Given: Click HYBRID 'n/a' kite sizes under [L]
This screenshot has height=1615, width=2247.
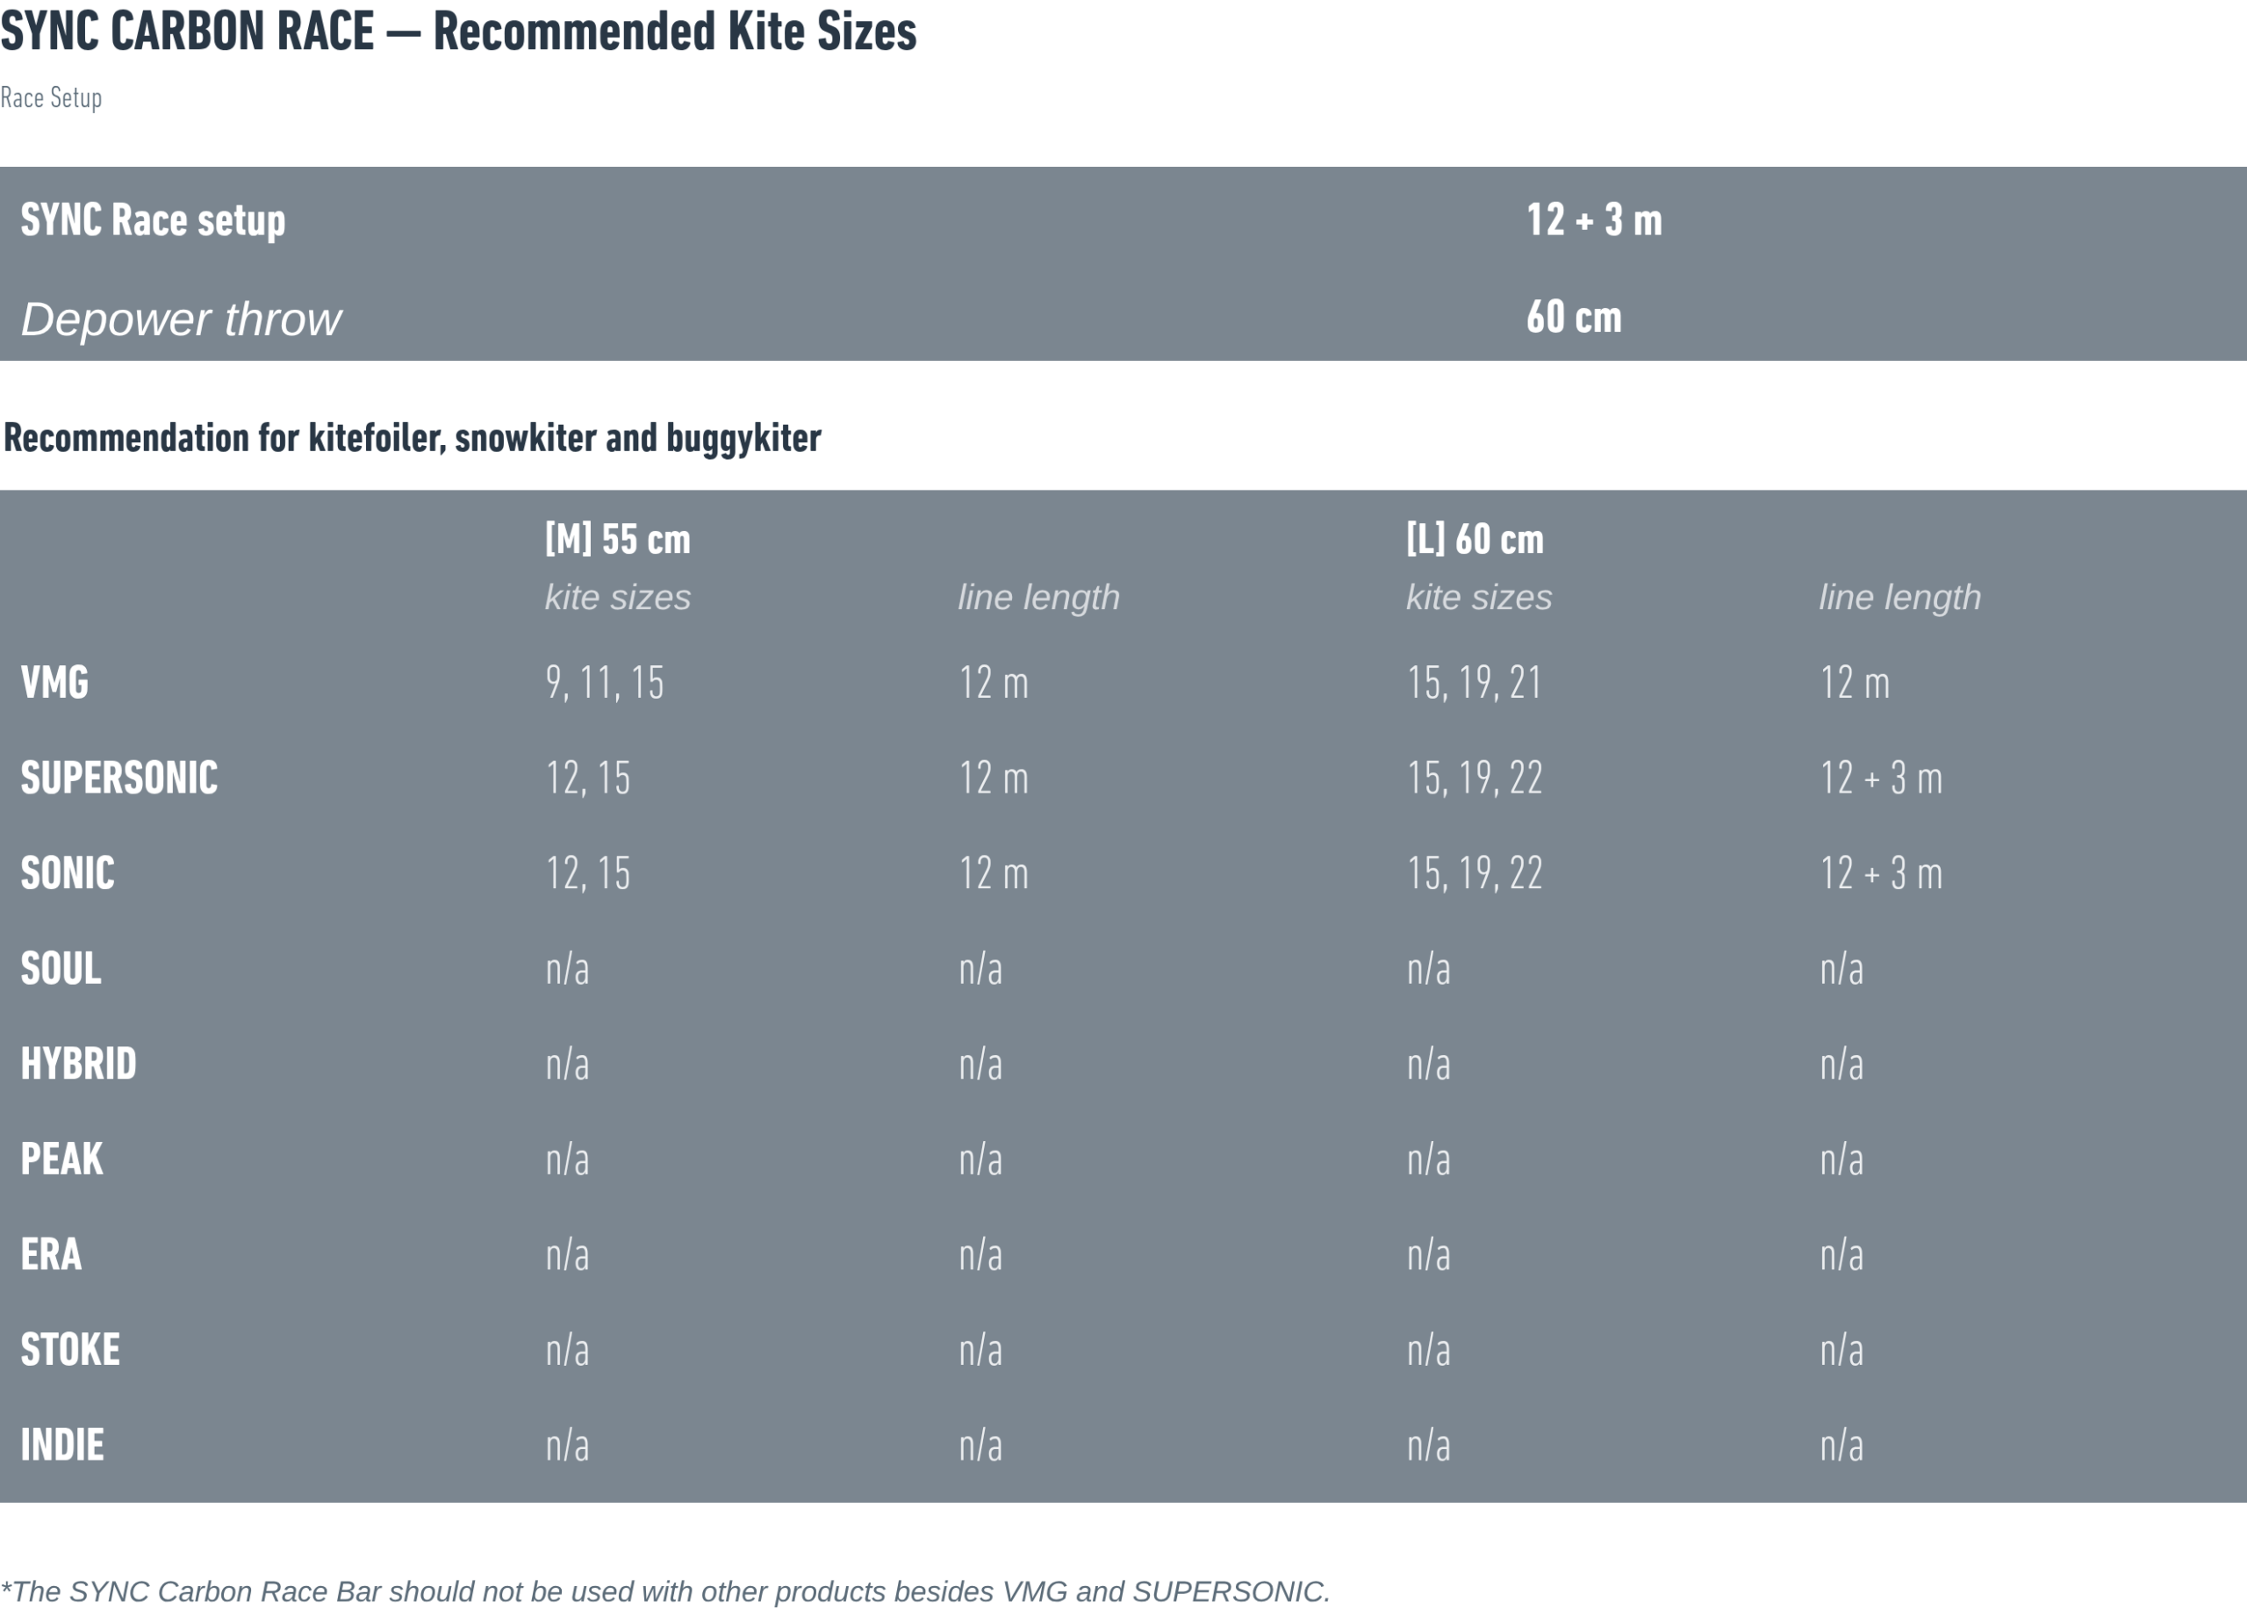Looking at the screenshot, I should pyautogui.click(x=1429, y=1064).
